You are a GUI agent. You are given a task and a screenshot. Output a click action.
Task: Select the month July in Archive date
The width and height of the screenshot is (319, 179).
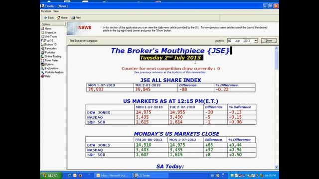click(237, 41)
